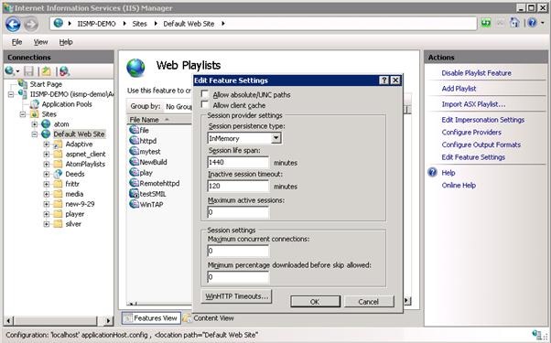
Task: Select the WinTAP playlist icon
Action: tap(134, 204)
